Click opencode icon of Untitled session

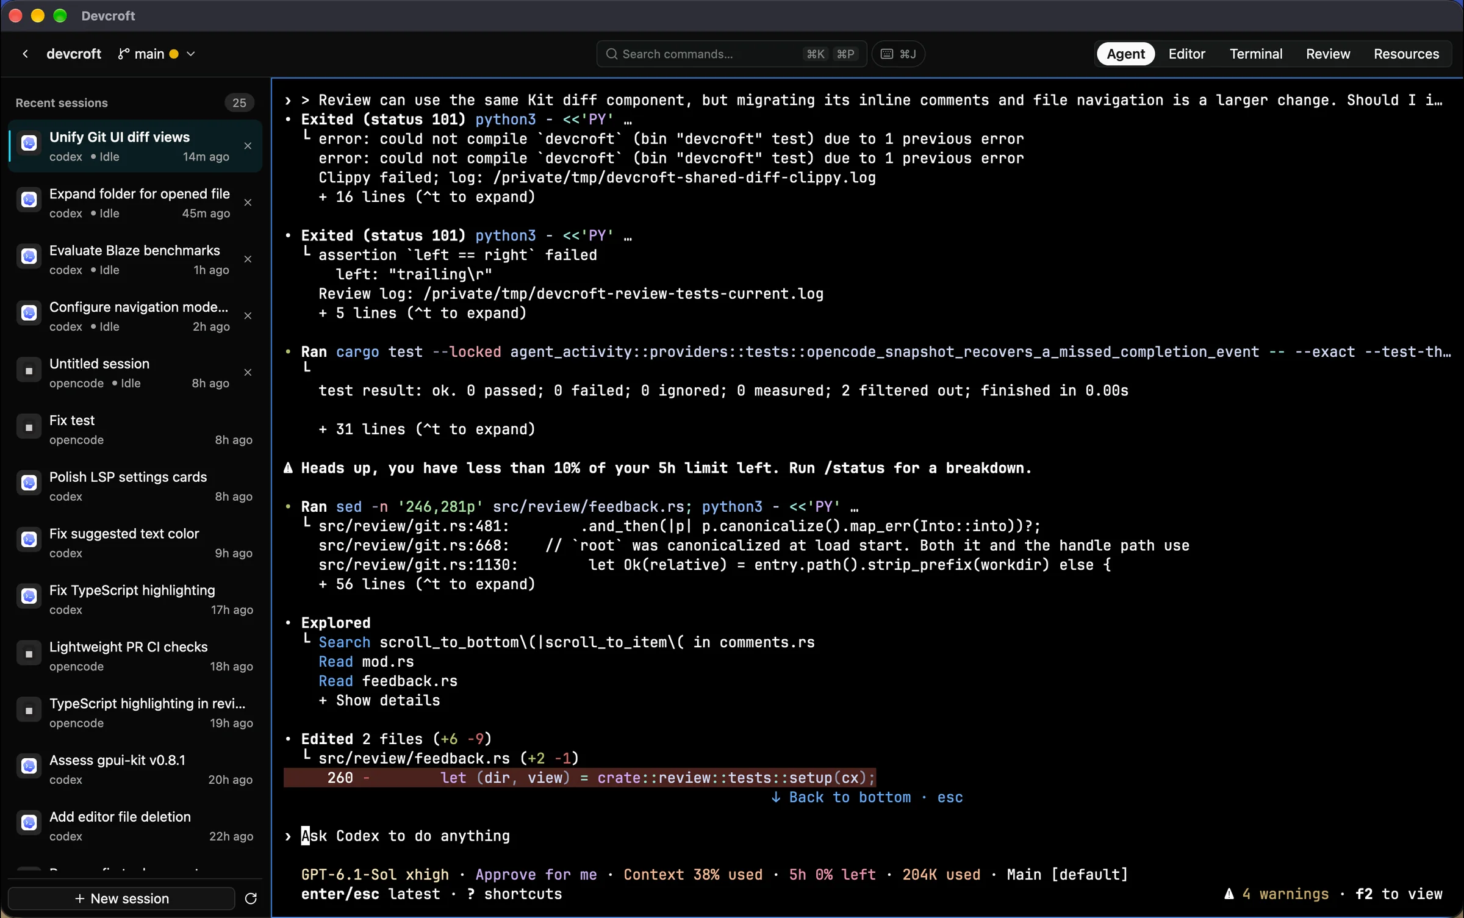point(29,370)
